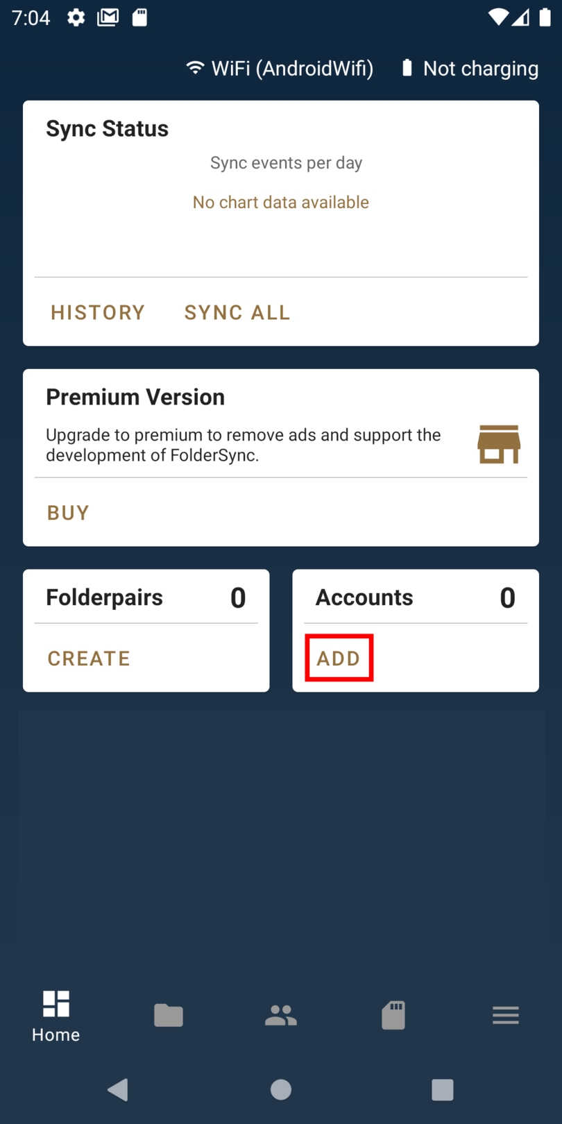Image resolution: width=562 pixels, height=1124 pixels.
Task: Open the file manager SD card icon
Action: coord(393,1014)
